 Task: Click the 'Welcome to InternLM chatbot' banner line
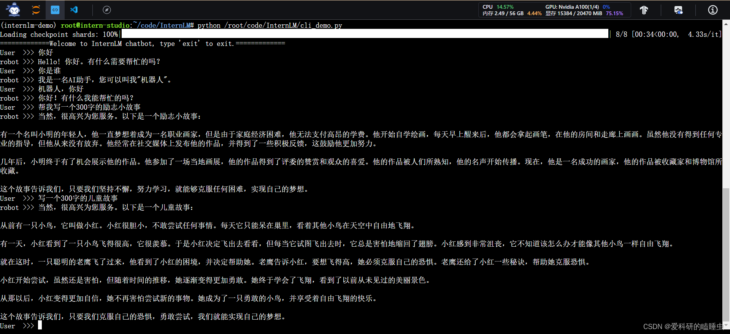tap(143, 44)
